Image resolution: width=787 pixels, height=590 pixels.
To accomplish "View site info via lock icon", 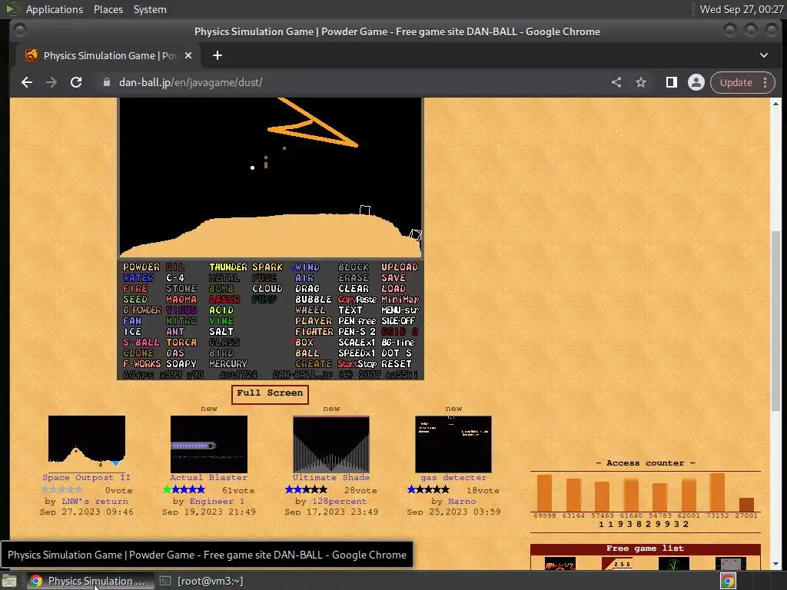I will (x=106, y=82).
